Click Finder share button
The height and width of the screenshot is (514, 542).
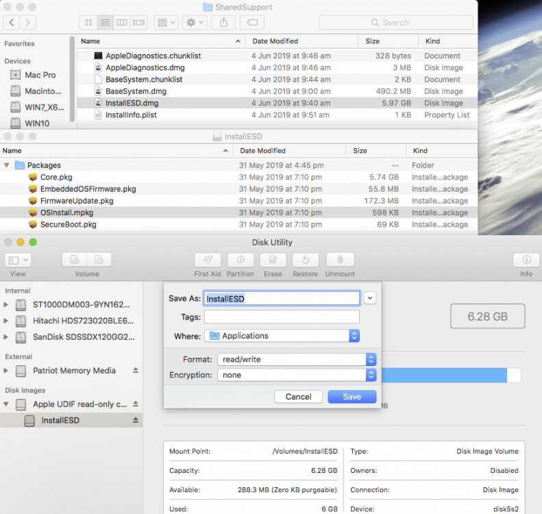point(223,23)
